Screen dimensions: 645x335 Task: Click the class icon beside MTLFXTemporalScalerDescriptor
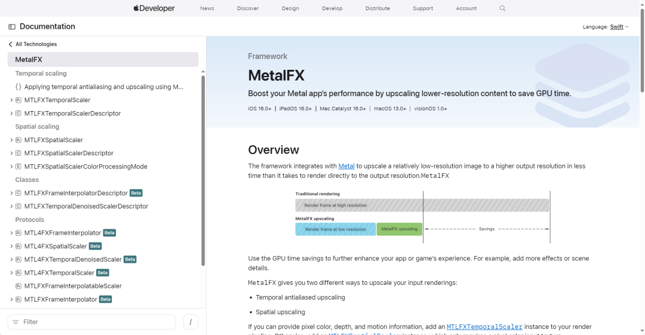pos(18,113)
